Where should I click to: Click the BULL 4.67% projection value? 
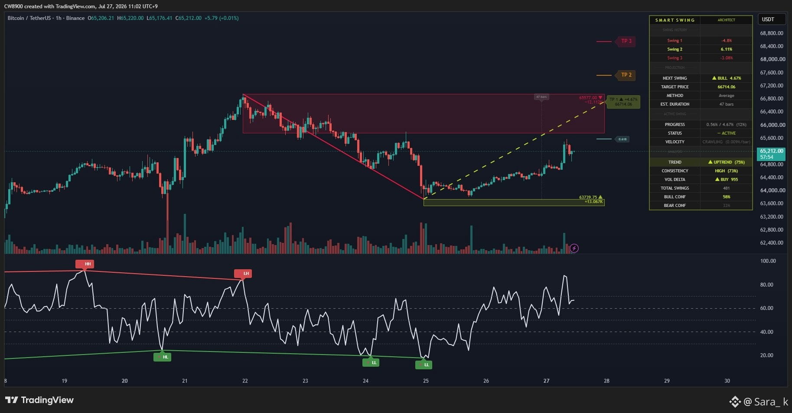[727, 78]
